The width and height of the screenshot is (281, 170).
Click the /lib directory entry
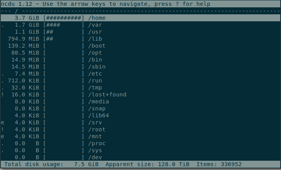pos(95,39)
